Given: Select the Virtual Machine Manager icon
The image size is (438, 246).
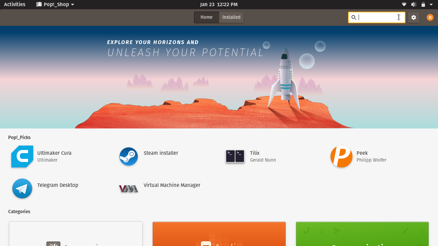Looking at the screenshot, I should pyautogui.click(x=128, y=188).
